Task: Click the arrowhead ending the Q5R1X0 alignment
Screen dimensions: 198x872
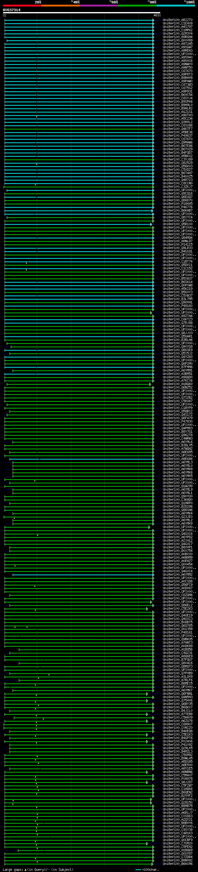Action: [x=151, y=225]
